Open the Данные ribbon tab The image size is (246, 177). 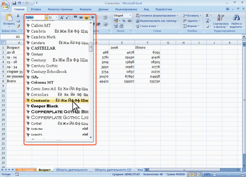coord(103,9)
